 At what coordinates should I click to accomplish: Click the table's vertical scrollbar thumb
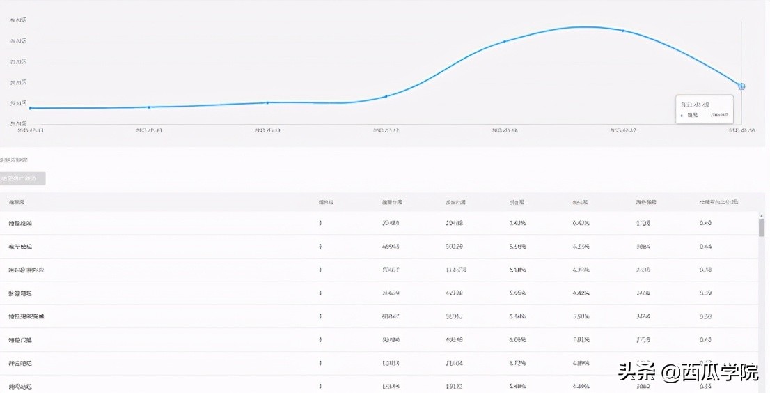[762, 227]
